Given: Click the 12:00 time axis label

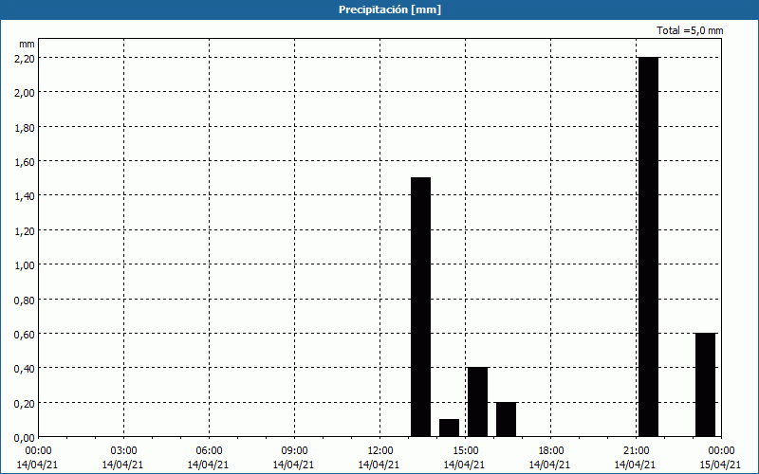Looking at the screenshot, I should (380, 451).
